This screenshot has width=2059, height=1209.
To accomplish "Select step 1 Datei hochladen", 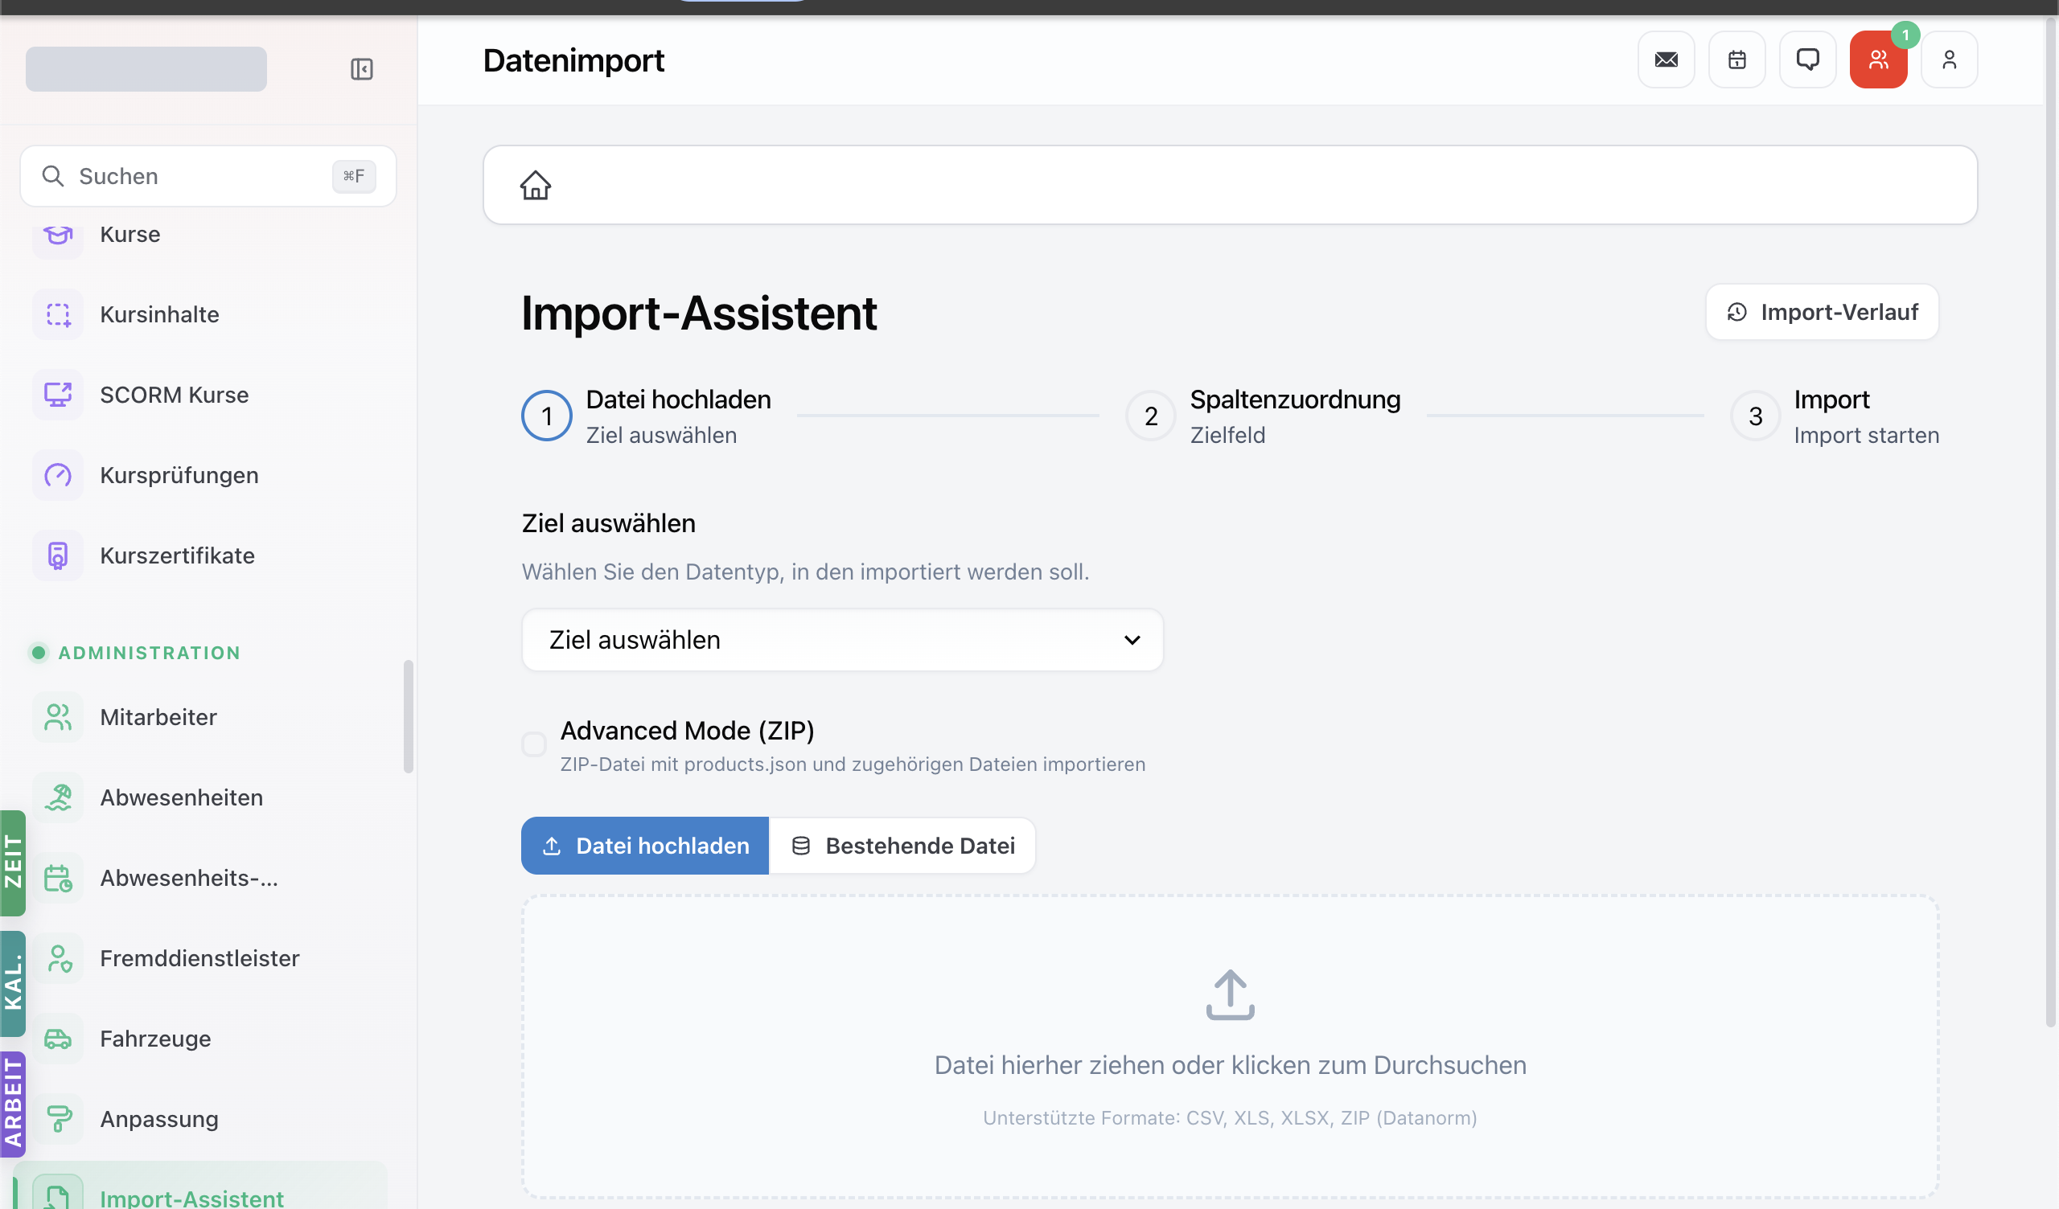I will tap(647, 416).
